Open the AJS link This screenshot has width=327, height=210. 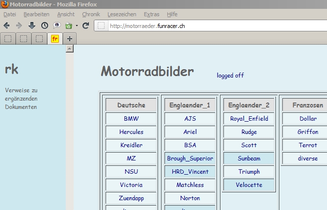click(190, 119)
